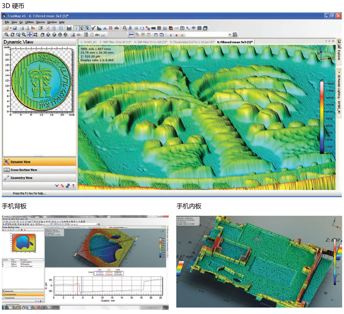Open the Utilities menu
The height and width of the screenshot is (314, 344).
(29, 22)
